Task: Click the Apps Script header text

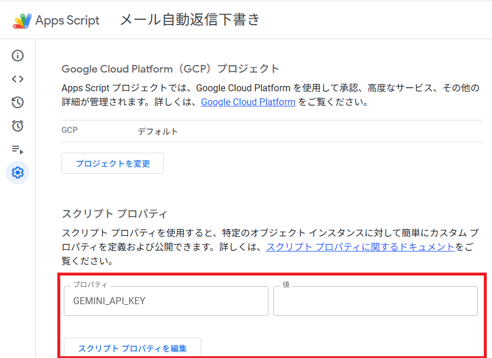Action: click(x=66, y=20)
